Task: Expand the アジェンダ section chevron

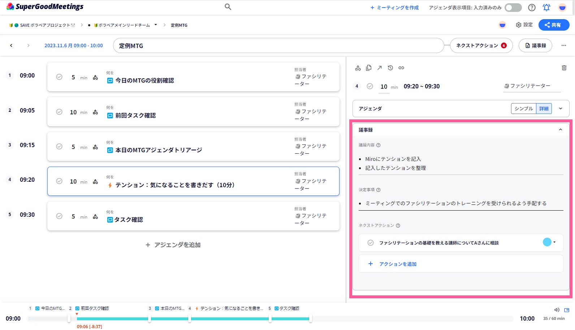Action: (561, 109)
